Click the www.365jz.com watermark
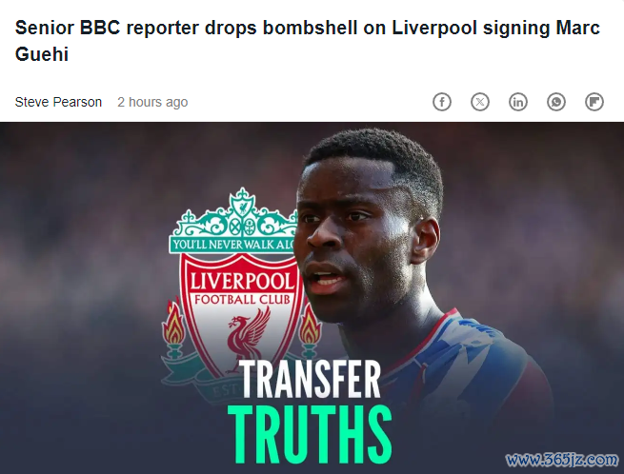Screen dimensions: 624x474 pos(562,460)
